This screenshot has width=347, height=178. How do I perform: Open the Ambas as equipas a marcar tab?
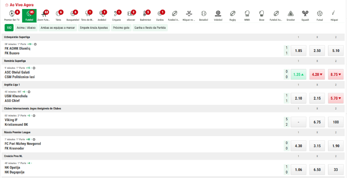58,28
